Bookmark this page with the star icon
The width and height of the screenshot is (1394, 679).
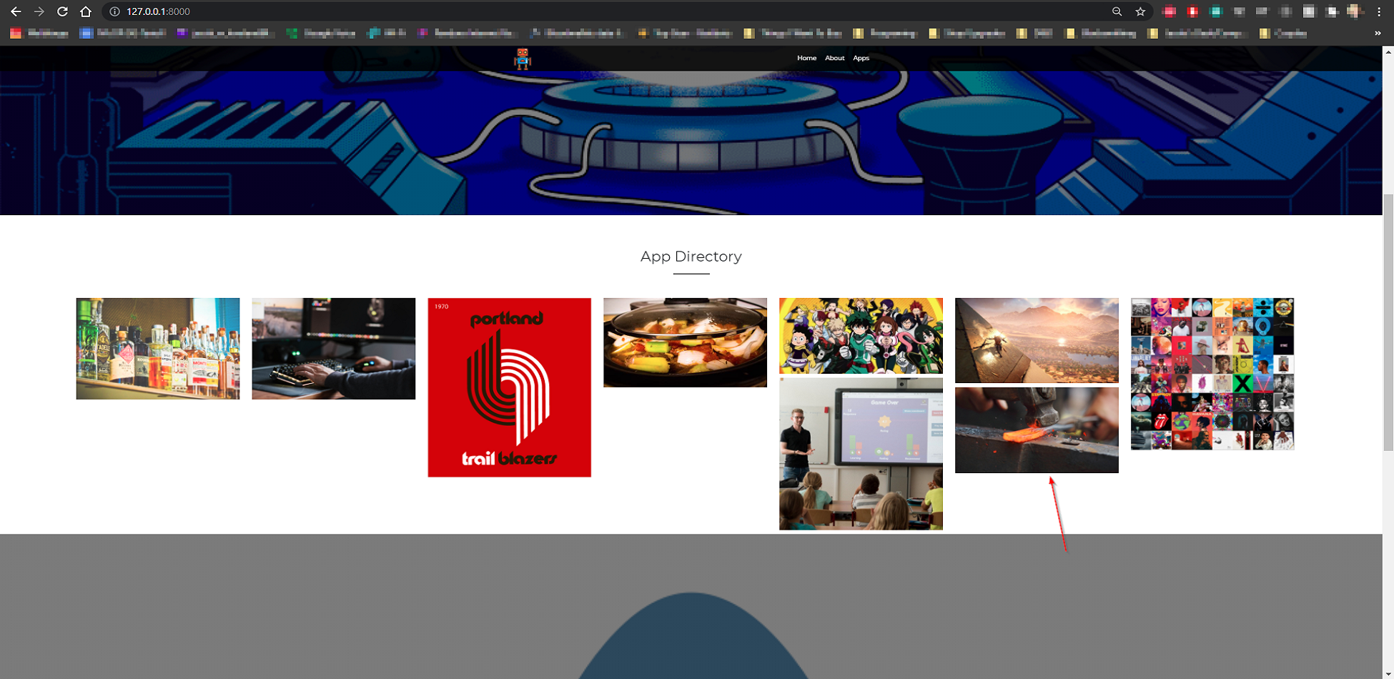[x=1140, y=11]
